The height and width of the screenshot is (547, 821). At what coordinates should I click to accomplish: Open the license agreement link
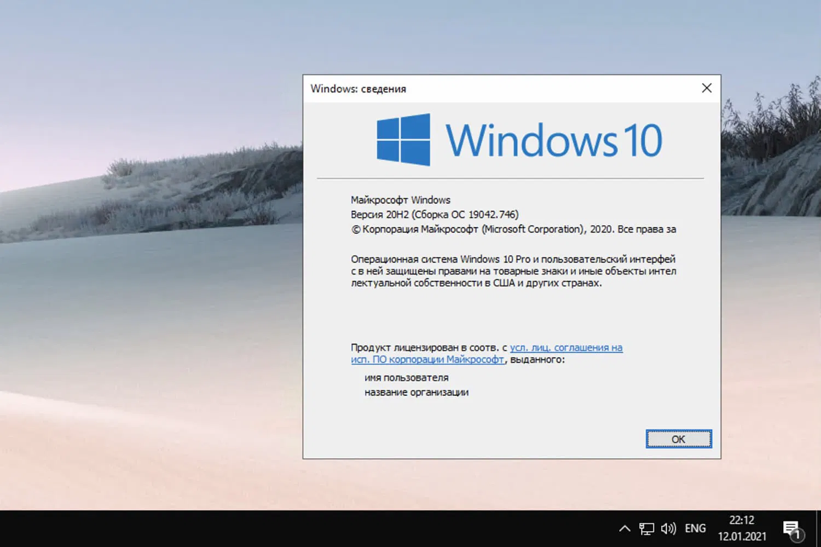[x=566, y=347]
